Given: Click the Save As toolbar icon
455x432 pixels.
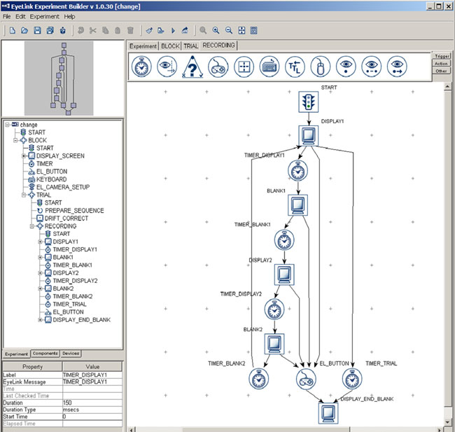Looking at the screenshot, I should (50, 30).
